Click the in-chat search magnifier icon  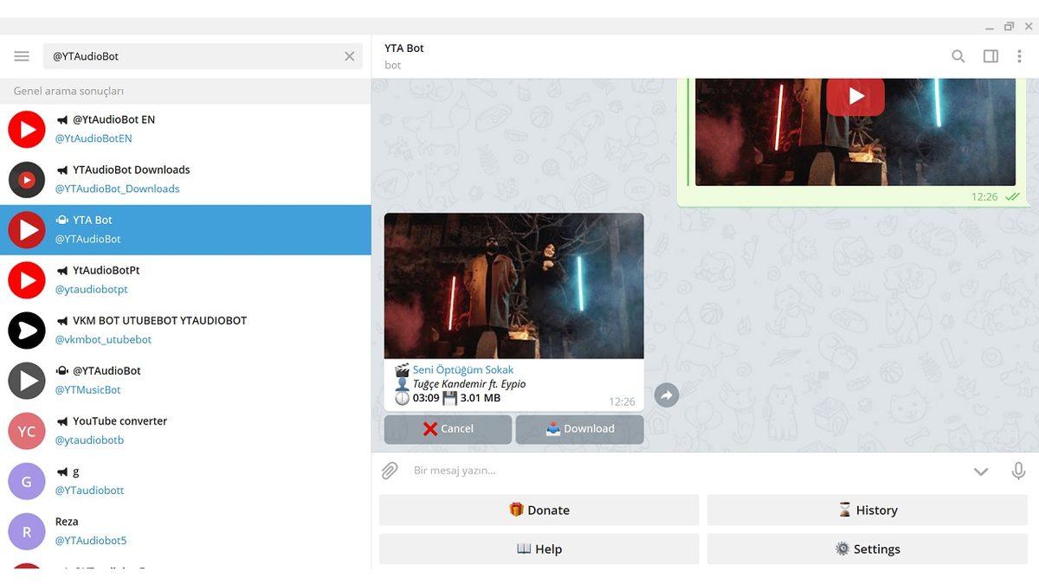pyautogui.click(x=958, y=55)
